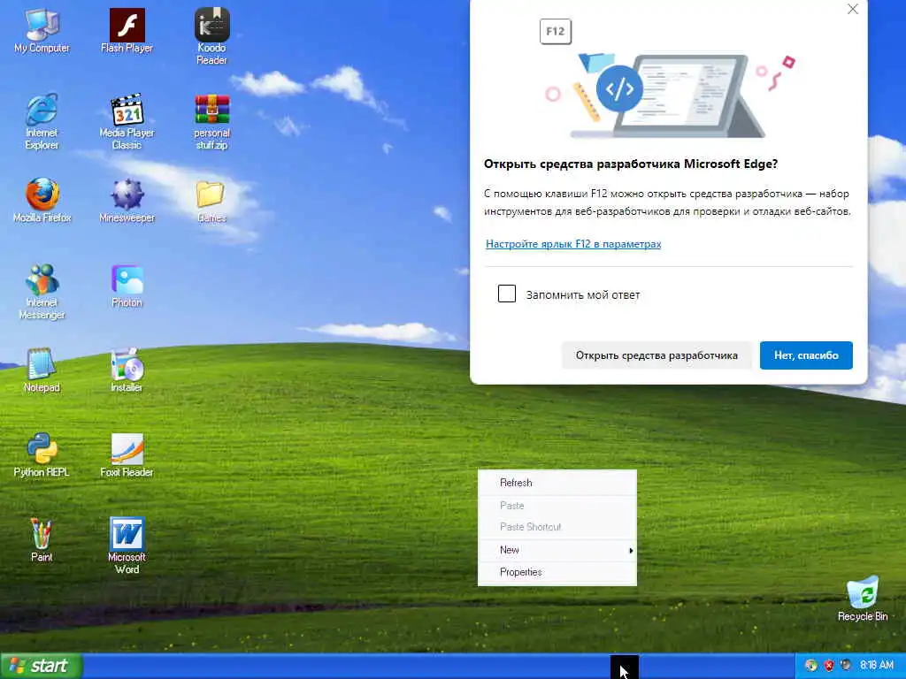Screen dimensions: 906x679
Task: Select the Microsoft Word desktop icon
Action: point(127,545)
